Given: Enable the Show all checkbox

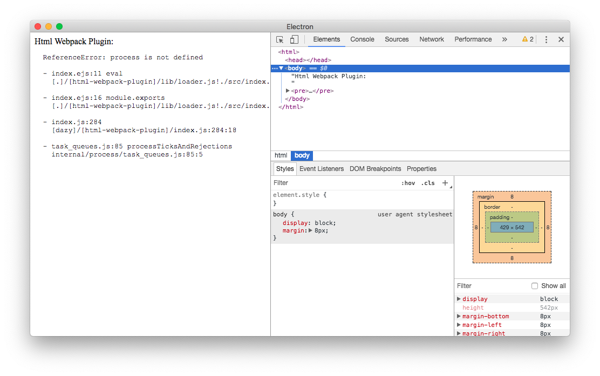Looking at the screenshot, I should pos(535,286).
